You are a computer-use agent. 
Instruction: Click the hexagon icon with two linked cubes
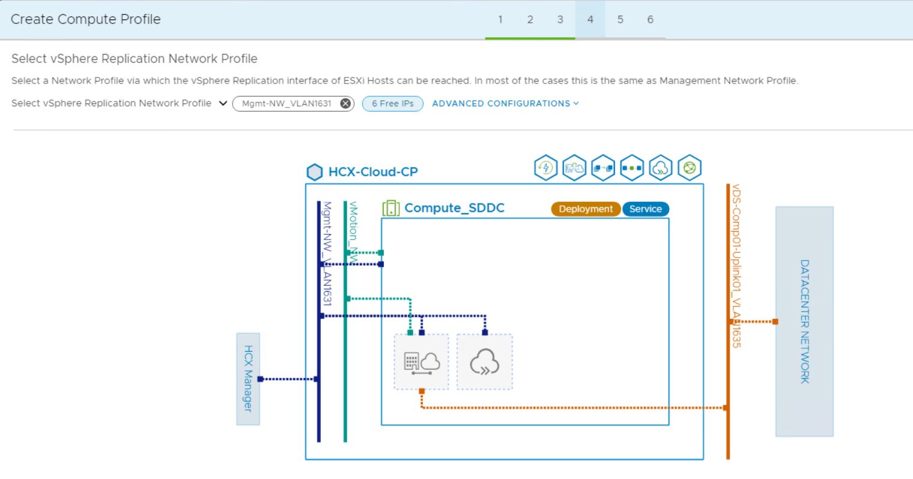pyautogui.click(x=603, y=169)
